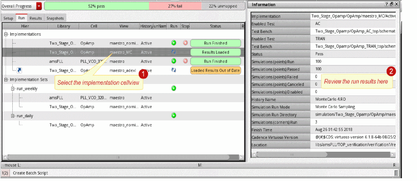Sort by the Hier column header

[x=25, y=26]
